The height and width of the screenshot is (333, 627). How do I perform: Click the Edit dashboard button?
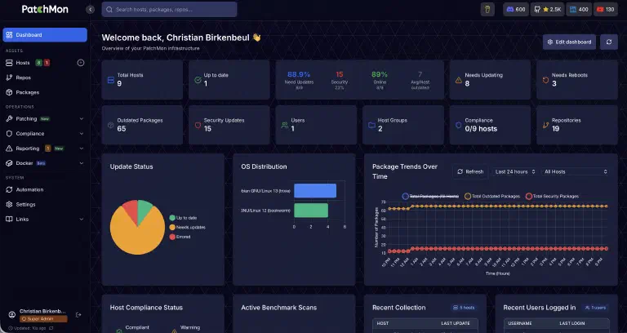point(569,42)
